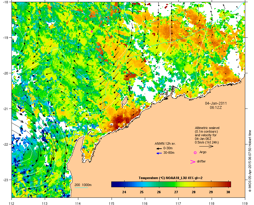Viewport: 254px width, 205px height.
Task: Click the time label '06:12Z'
Action: point(216,107)
